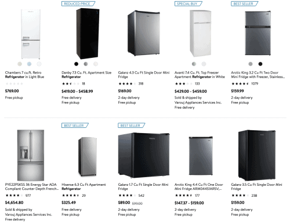Select white swatch under Avanti refrigerator
Viewport: 290px width, 224px height.
tap(204, 64)
